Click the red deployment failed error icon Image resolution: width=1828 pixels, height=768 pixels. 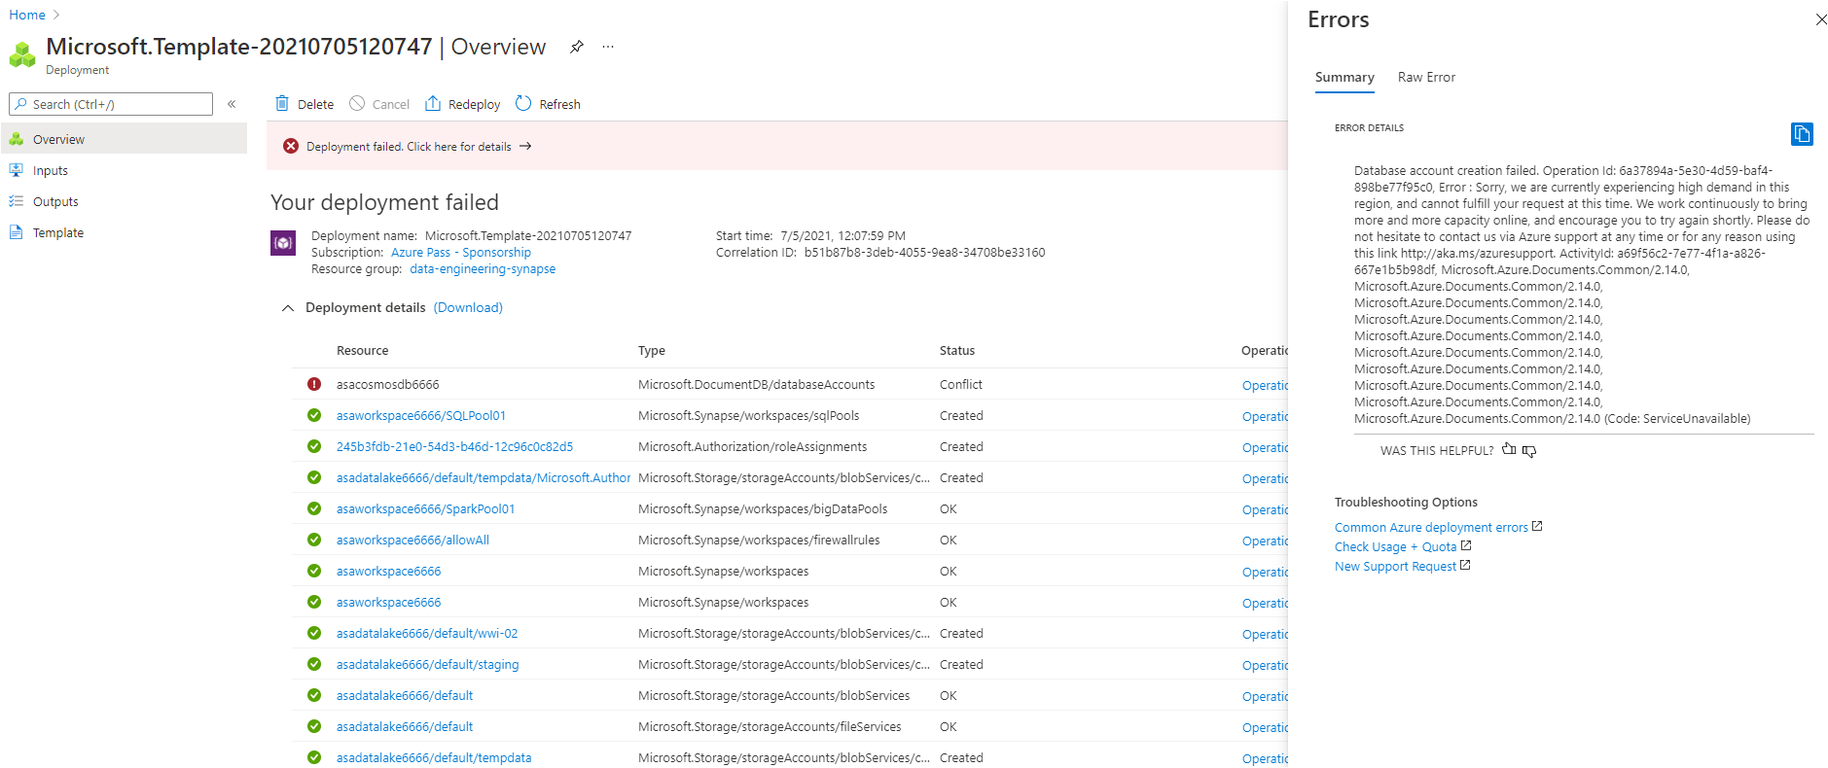tap(291, 146)
